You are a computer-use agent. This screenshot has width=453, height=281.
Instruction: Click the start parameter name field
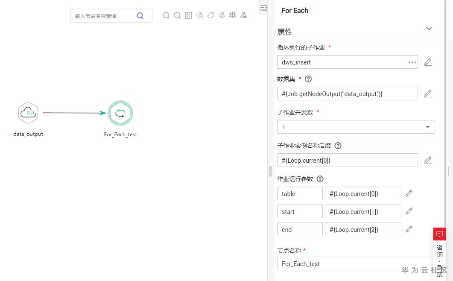pos(300,212)
